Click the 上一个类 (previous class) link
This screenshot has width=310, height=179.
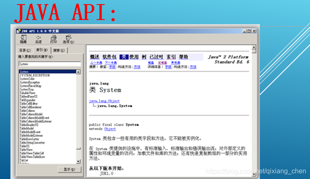click(x=96, y=63)
